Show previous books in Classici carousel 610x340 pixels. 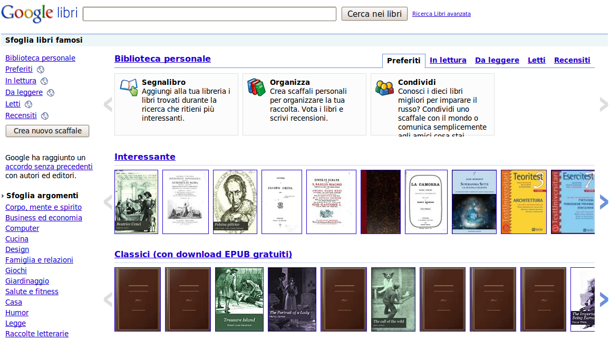point(108,299)
